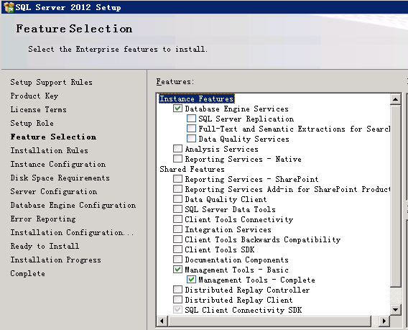Tick the Client Tools SDK checkbox

click(177, 249)
